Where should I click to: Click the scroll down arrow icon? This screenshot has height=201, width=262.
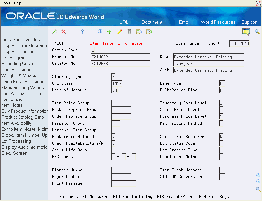(258, 181)
